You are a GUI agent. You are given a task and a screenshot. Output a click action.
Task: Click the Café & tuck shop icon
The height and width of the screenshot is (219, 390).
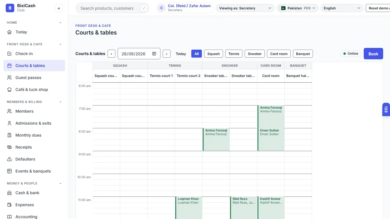coord(9,90)
